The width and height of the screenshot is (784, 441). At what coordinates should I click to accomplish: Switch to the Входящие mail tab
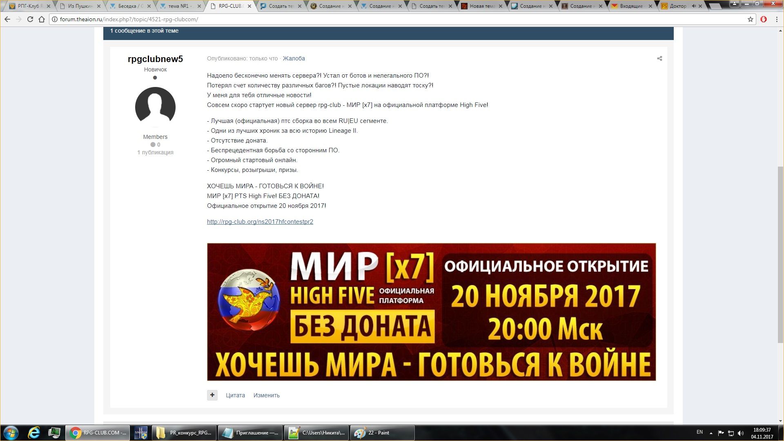631,6
